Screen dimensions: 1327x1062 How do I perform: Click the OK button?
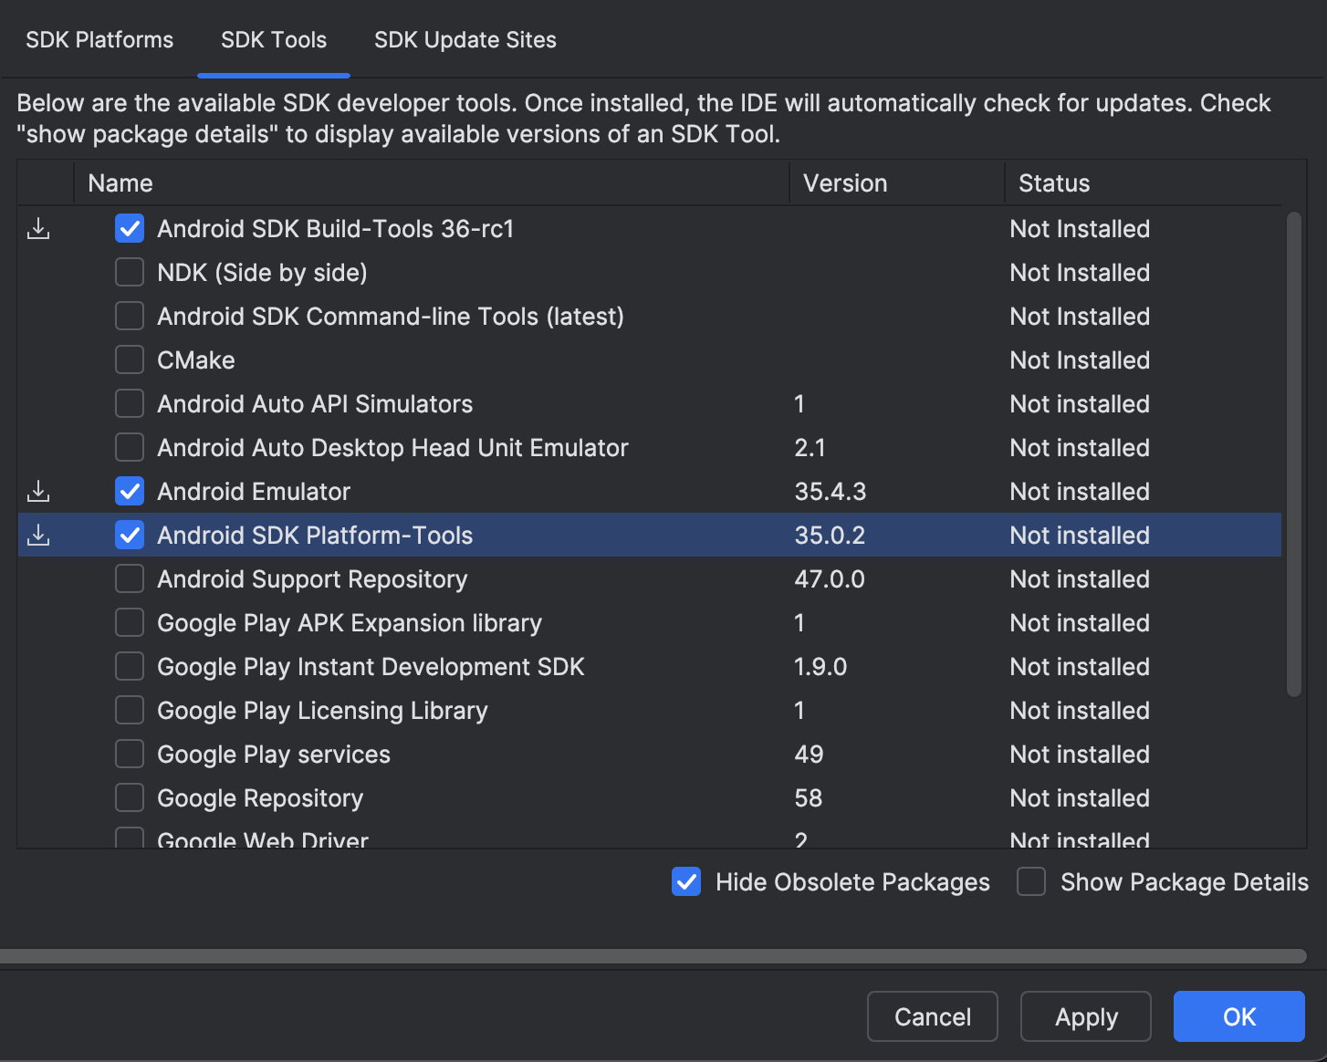point(1238,1016)
